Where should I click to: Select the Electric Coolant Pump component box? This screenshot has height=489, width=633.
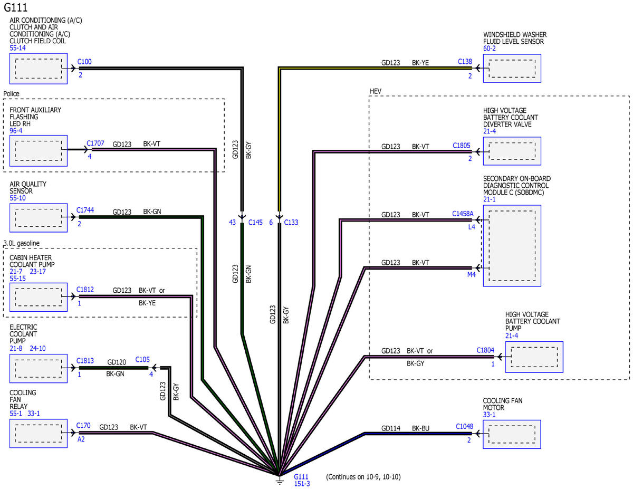pos(38,368)
